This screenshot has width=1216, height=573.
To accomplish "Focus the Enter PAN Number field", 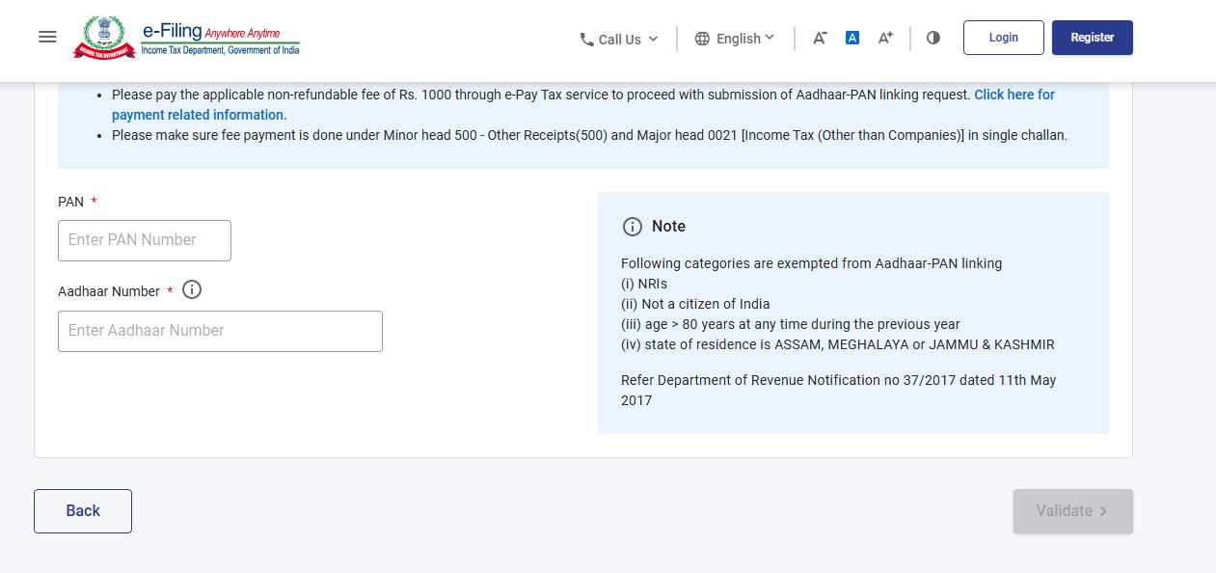I will [x=145, y=240].
